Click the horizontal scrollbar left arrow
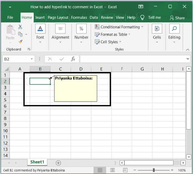 [122, 163]
